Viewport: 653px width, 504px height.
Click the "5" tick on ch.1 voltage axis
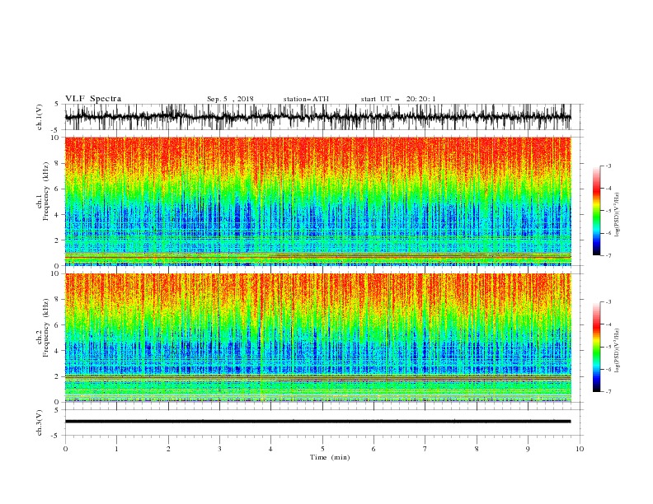point(57,104)
